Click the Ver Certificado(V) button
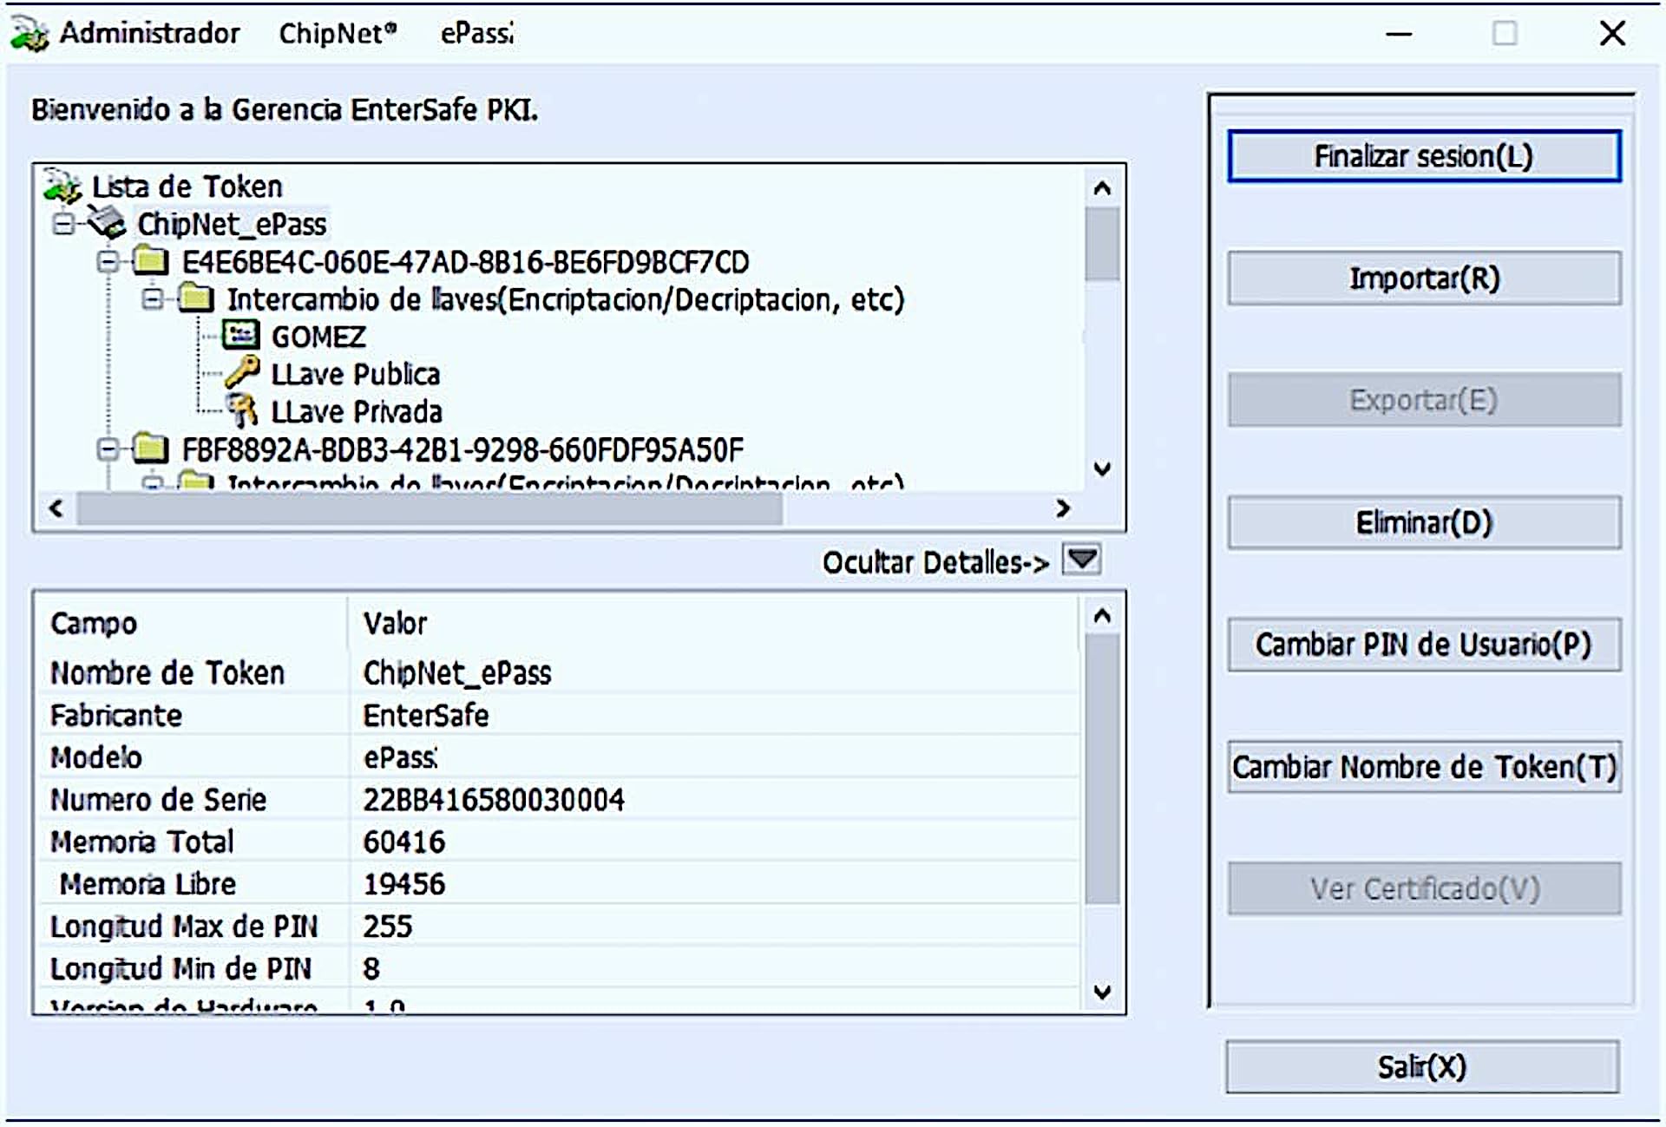 [1424, 889]
